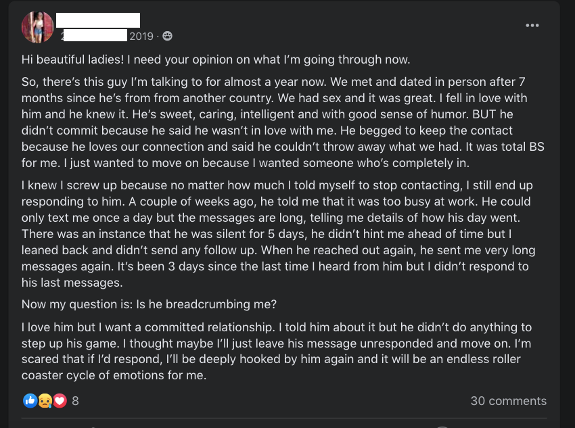
Task: Open the post author's profile picture
Action: 37,27
